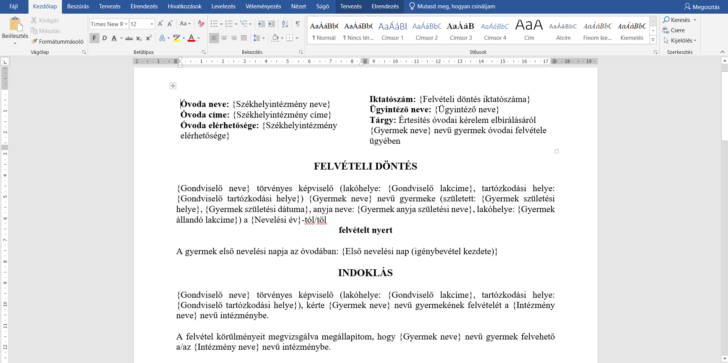Screen dimensions: 728x363
Task: Open the Betűtípus font dialog launcher
Action: pos(204,52)
